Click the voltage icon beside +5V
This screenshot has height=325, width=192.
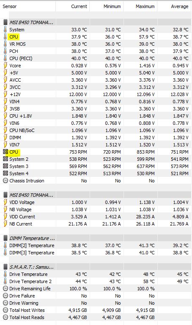click(5, 73)
